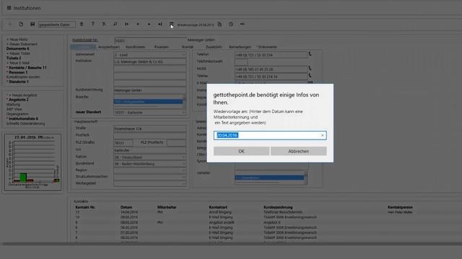Switch to the Ansprechpartner tab
Screen dimensions: 462x259
[109, 47]
